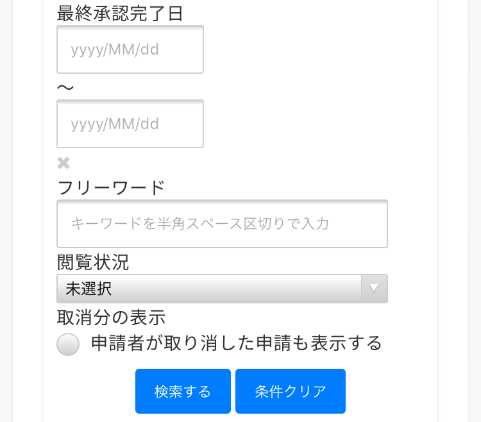Click the gray X clear-date icon
The image size is (481, 422).
[63, 163]
